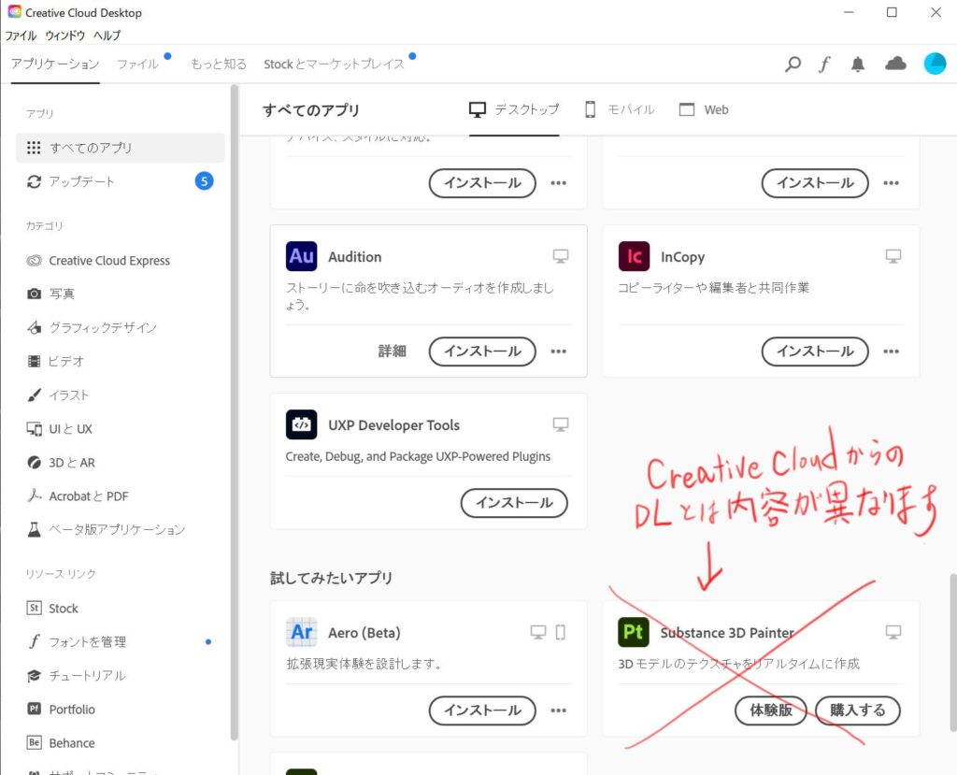957x775 pixels.
Task: Switch to the ファイル top tab
Action: (x=137, y=65)
